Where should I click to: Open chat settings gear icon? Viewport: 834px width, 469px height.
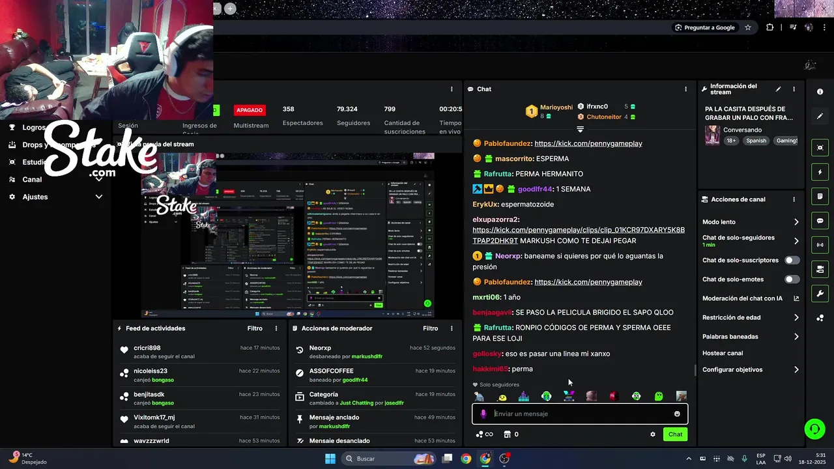653,434
